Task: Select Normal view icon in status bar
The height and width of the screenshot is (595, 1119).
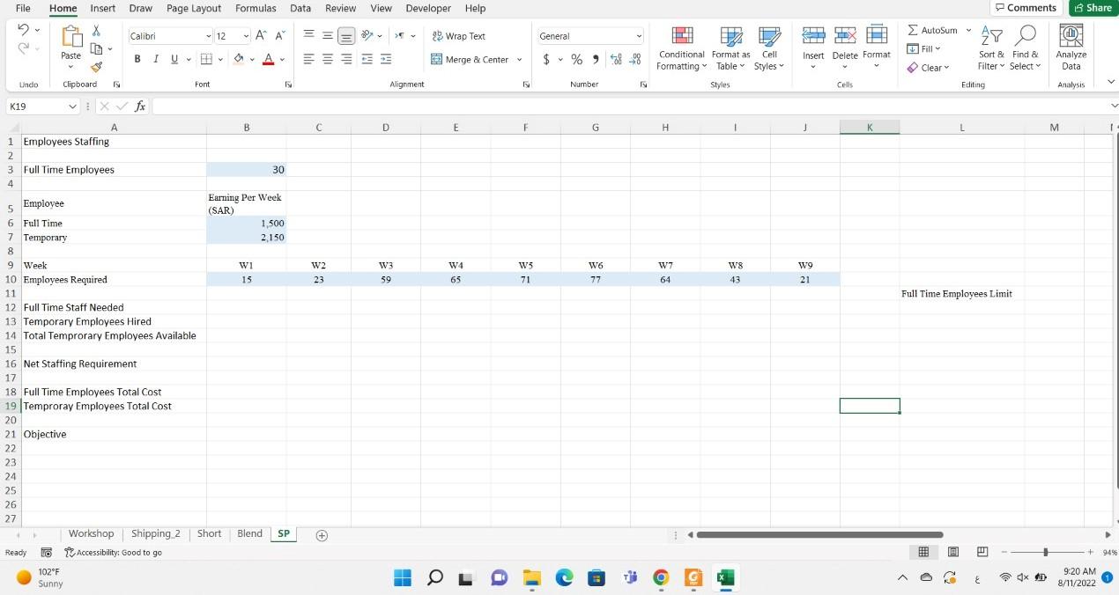Action: pos(923,553)
